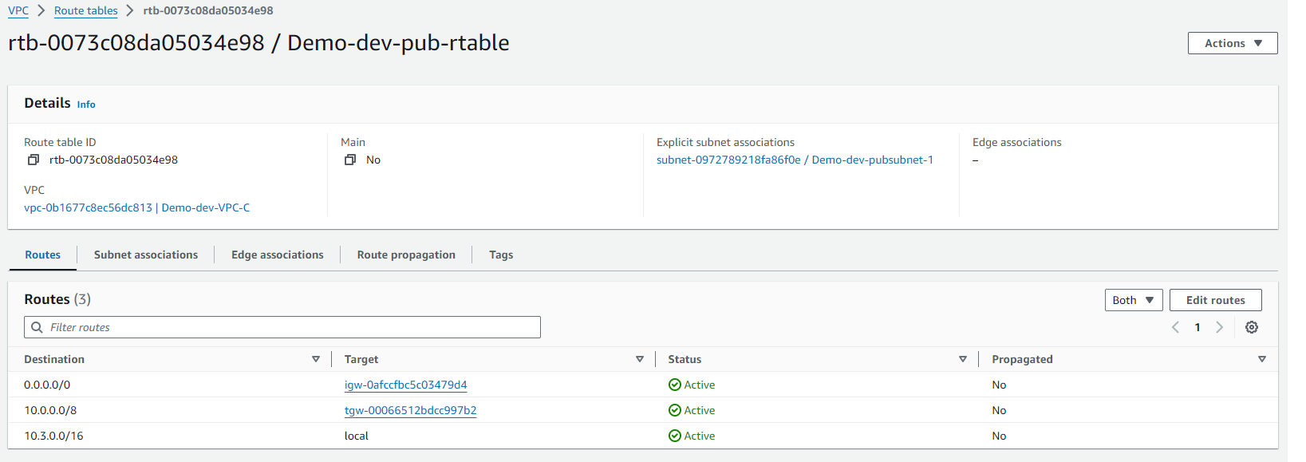Image resolution: width=1306 pixels, height=462 pixels.
Task: Click the Destination column header
Action: coord(54,359)
